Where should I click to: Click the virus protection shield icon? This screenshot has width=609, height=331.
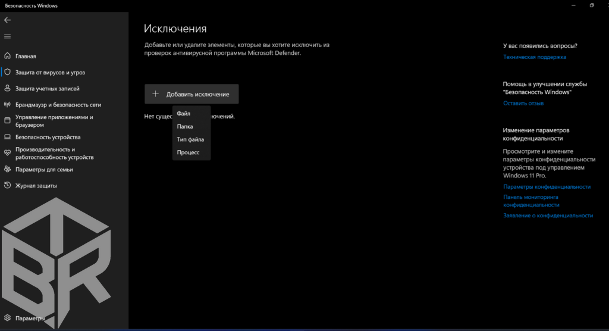7,73
